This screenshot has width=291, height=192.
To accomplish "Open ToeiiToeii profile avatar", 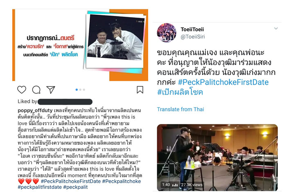I will (x=167, y=33).
